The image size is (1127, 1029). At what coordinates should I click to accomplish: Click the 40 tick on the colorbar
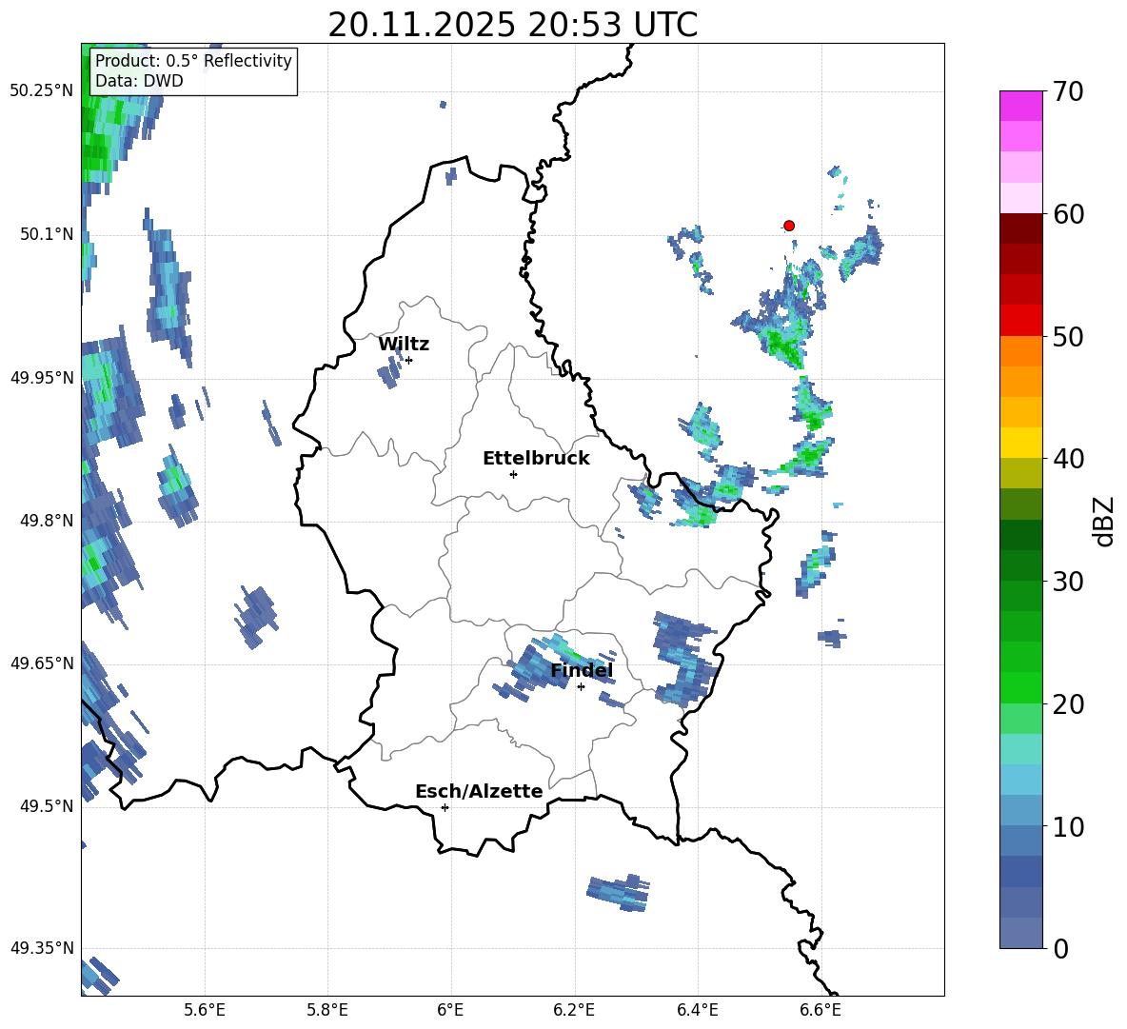tap(1068, 459)
